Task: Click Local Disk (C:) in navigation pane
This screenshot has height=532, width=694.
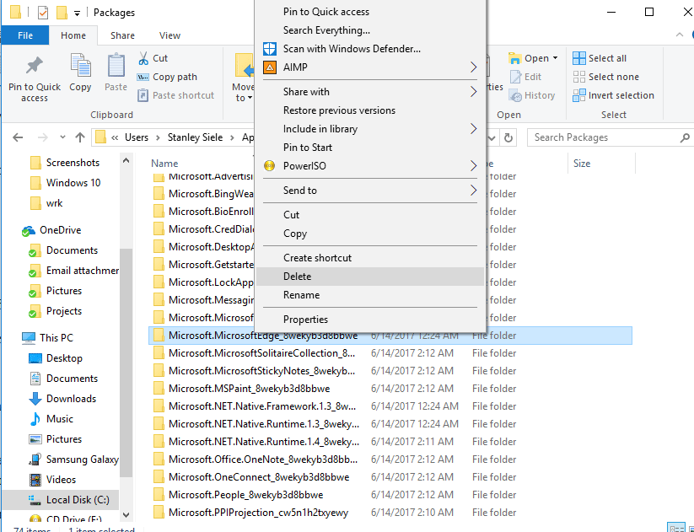Action: click(61, 500)
